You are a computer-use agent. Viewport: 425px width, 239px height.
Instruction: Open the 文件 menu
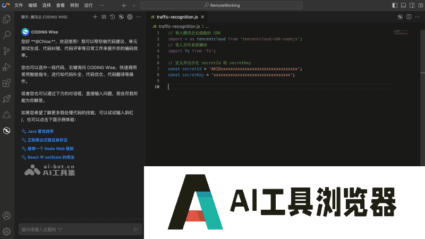[x=19, y=5]
